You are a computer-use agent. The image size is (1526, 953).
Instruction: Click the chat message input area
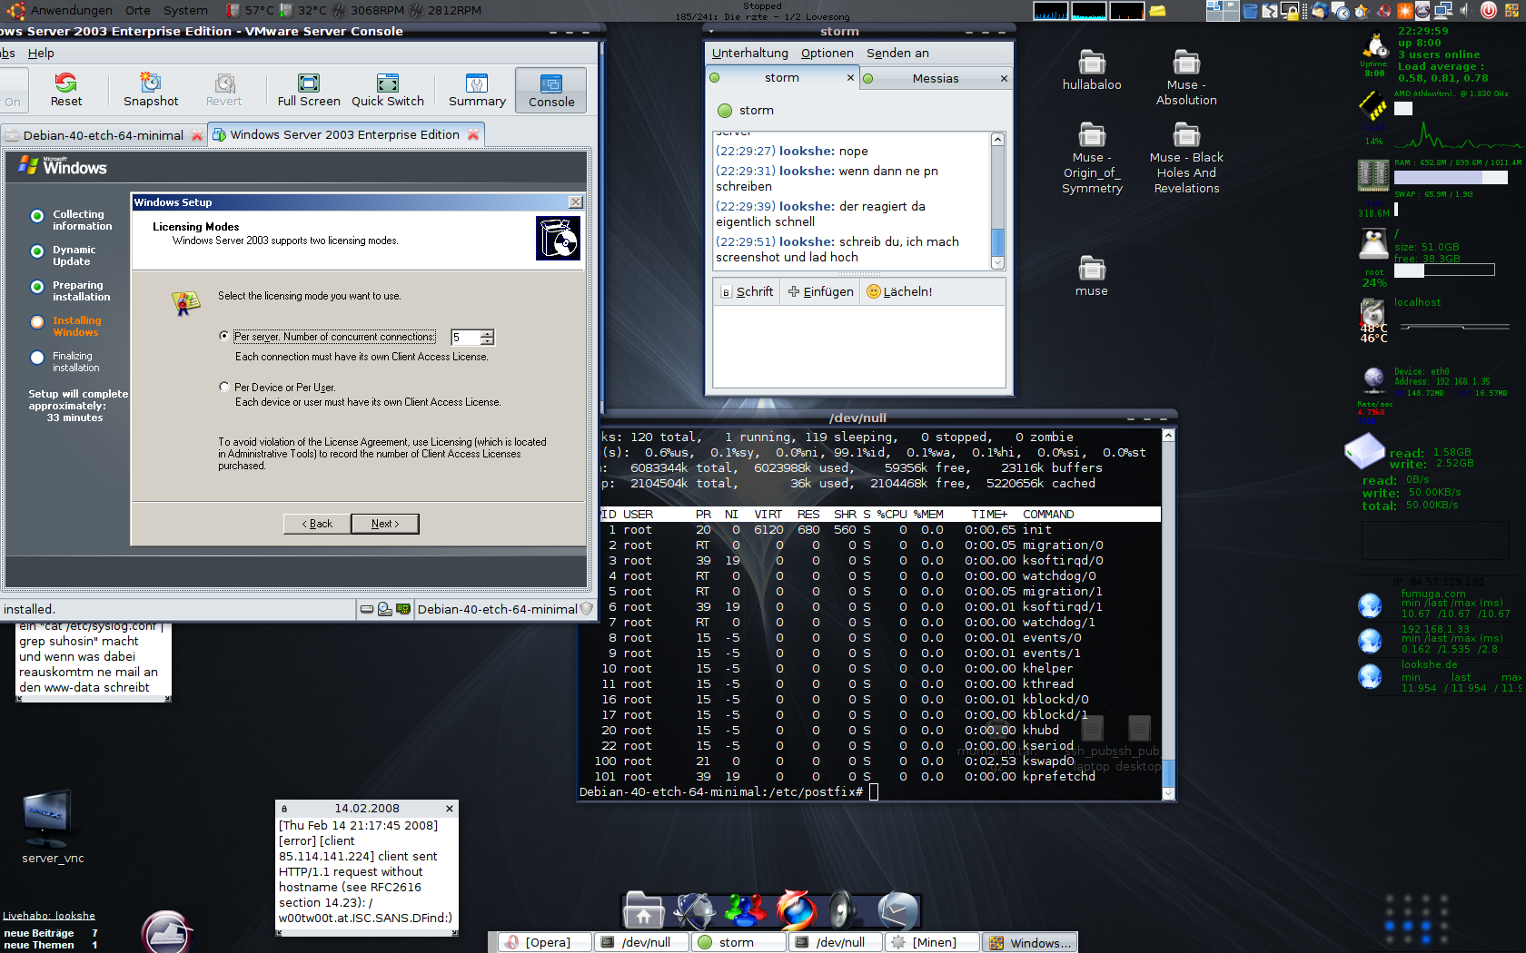click(859, 346)
